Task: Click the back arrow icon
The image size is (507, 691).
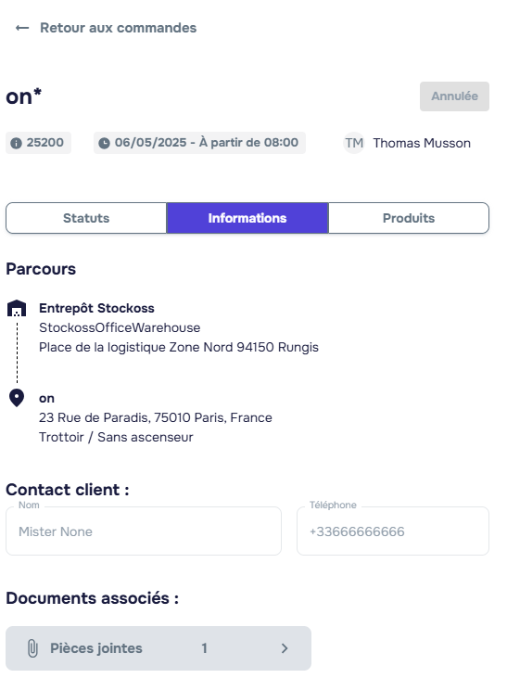Action: [x=22, y=28]
